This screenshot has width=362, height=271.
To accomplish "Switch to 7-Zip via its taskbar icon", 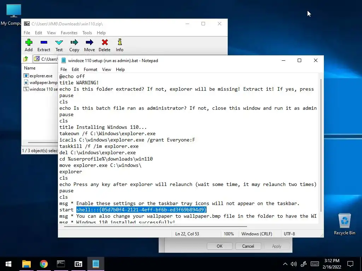I will click(78, 264).
